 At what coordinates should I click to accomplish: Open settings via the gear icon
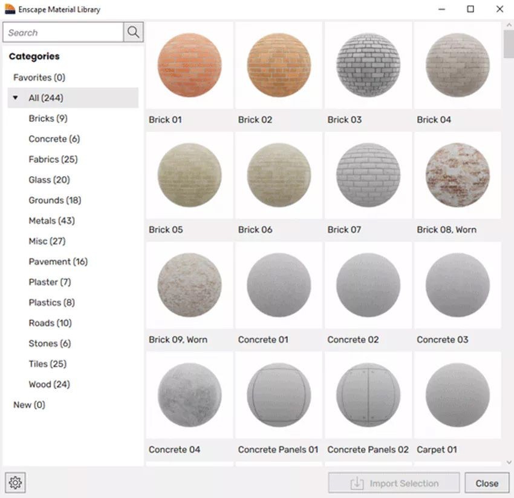click(x=15, y=483)
